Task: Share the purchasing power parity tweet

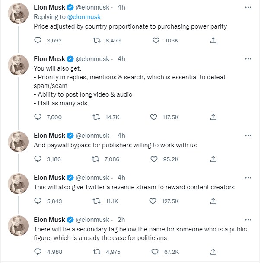Action: [x=213, y=40]
